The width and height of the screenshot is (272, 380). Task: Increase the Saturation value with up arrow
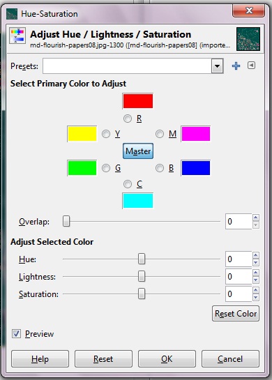tap(256, 290)
